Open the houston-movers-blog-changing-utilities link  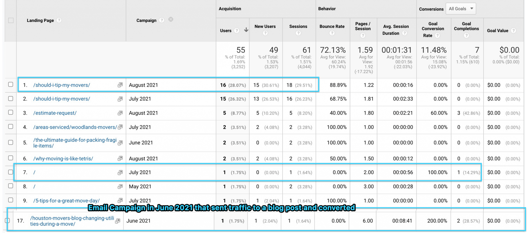pos(72,221)
